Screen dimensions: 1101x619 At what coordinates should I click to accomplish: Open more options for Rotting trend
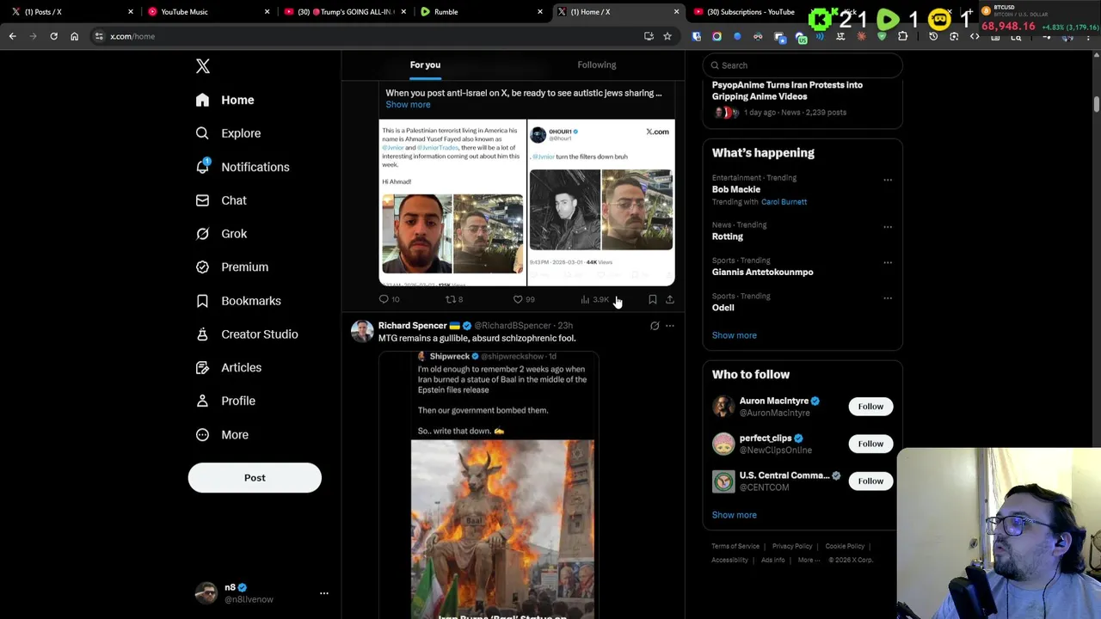[888, 228]
